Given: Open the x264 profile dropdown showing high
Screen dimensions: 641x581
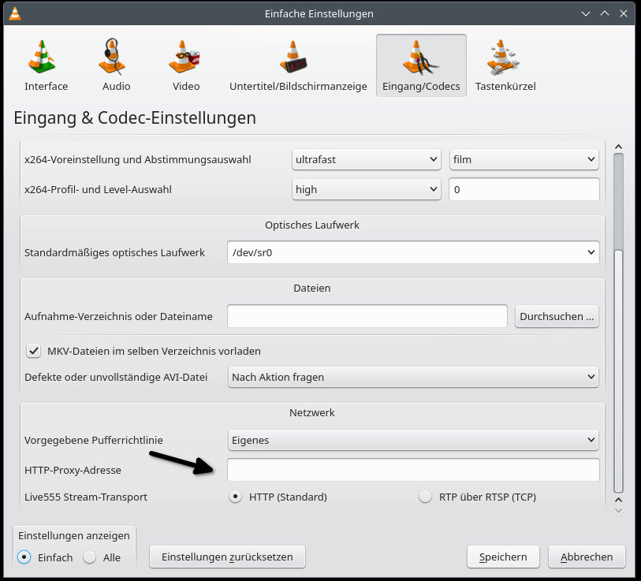Looking at the screenshot, I should coord(367,189).
